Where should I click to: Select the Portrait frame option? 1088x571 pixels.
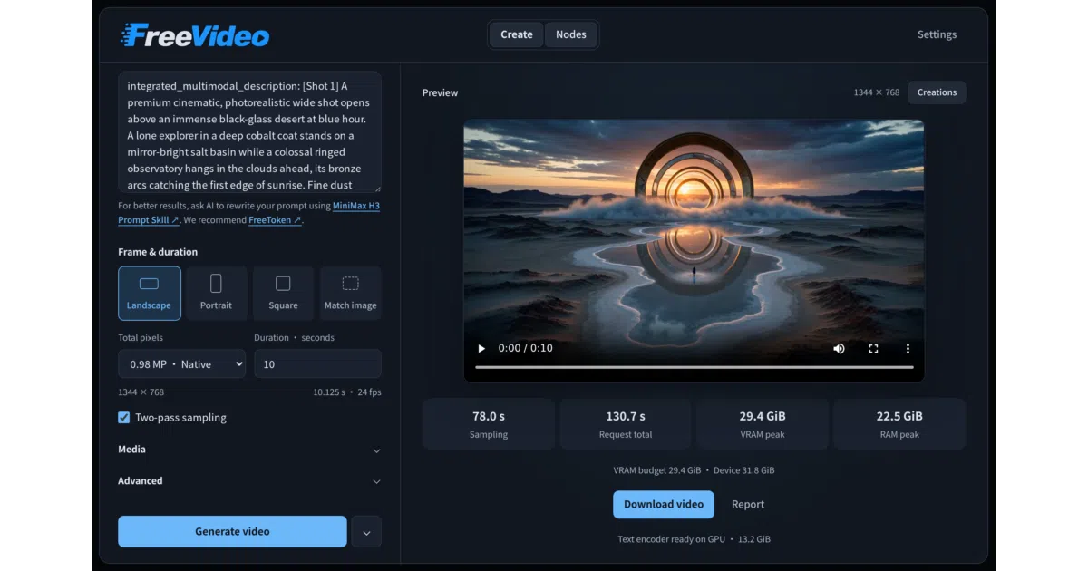coord(216,293)
